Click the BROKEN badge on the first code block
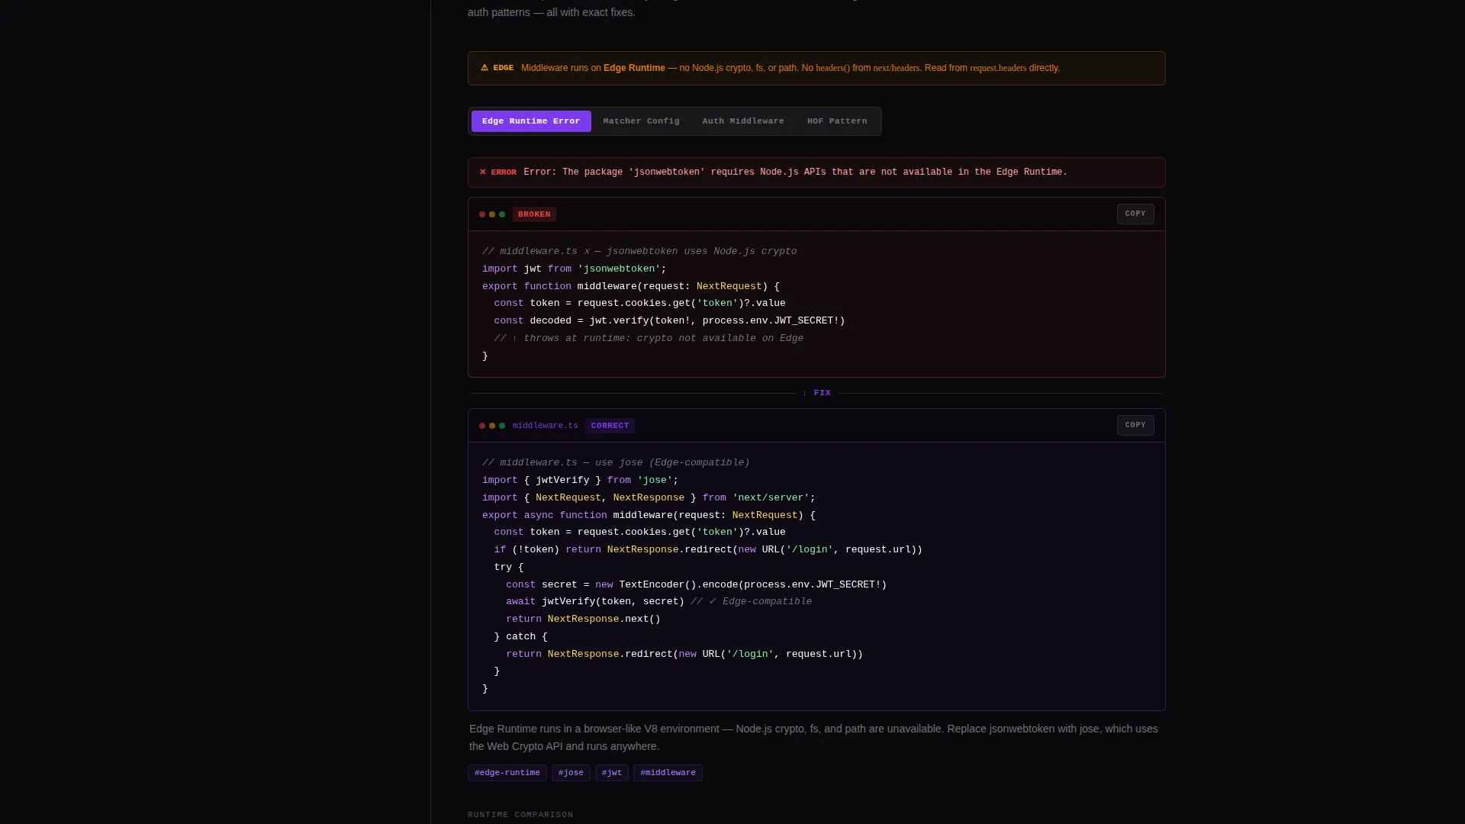This screenshot has width=1465, height=824. tap(534, 214)
